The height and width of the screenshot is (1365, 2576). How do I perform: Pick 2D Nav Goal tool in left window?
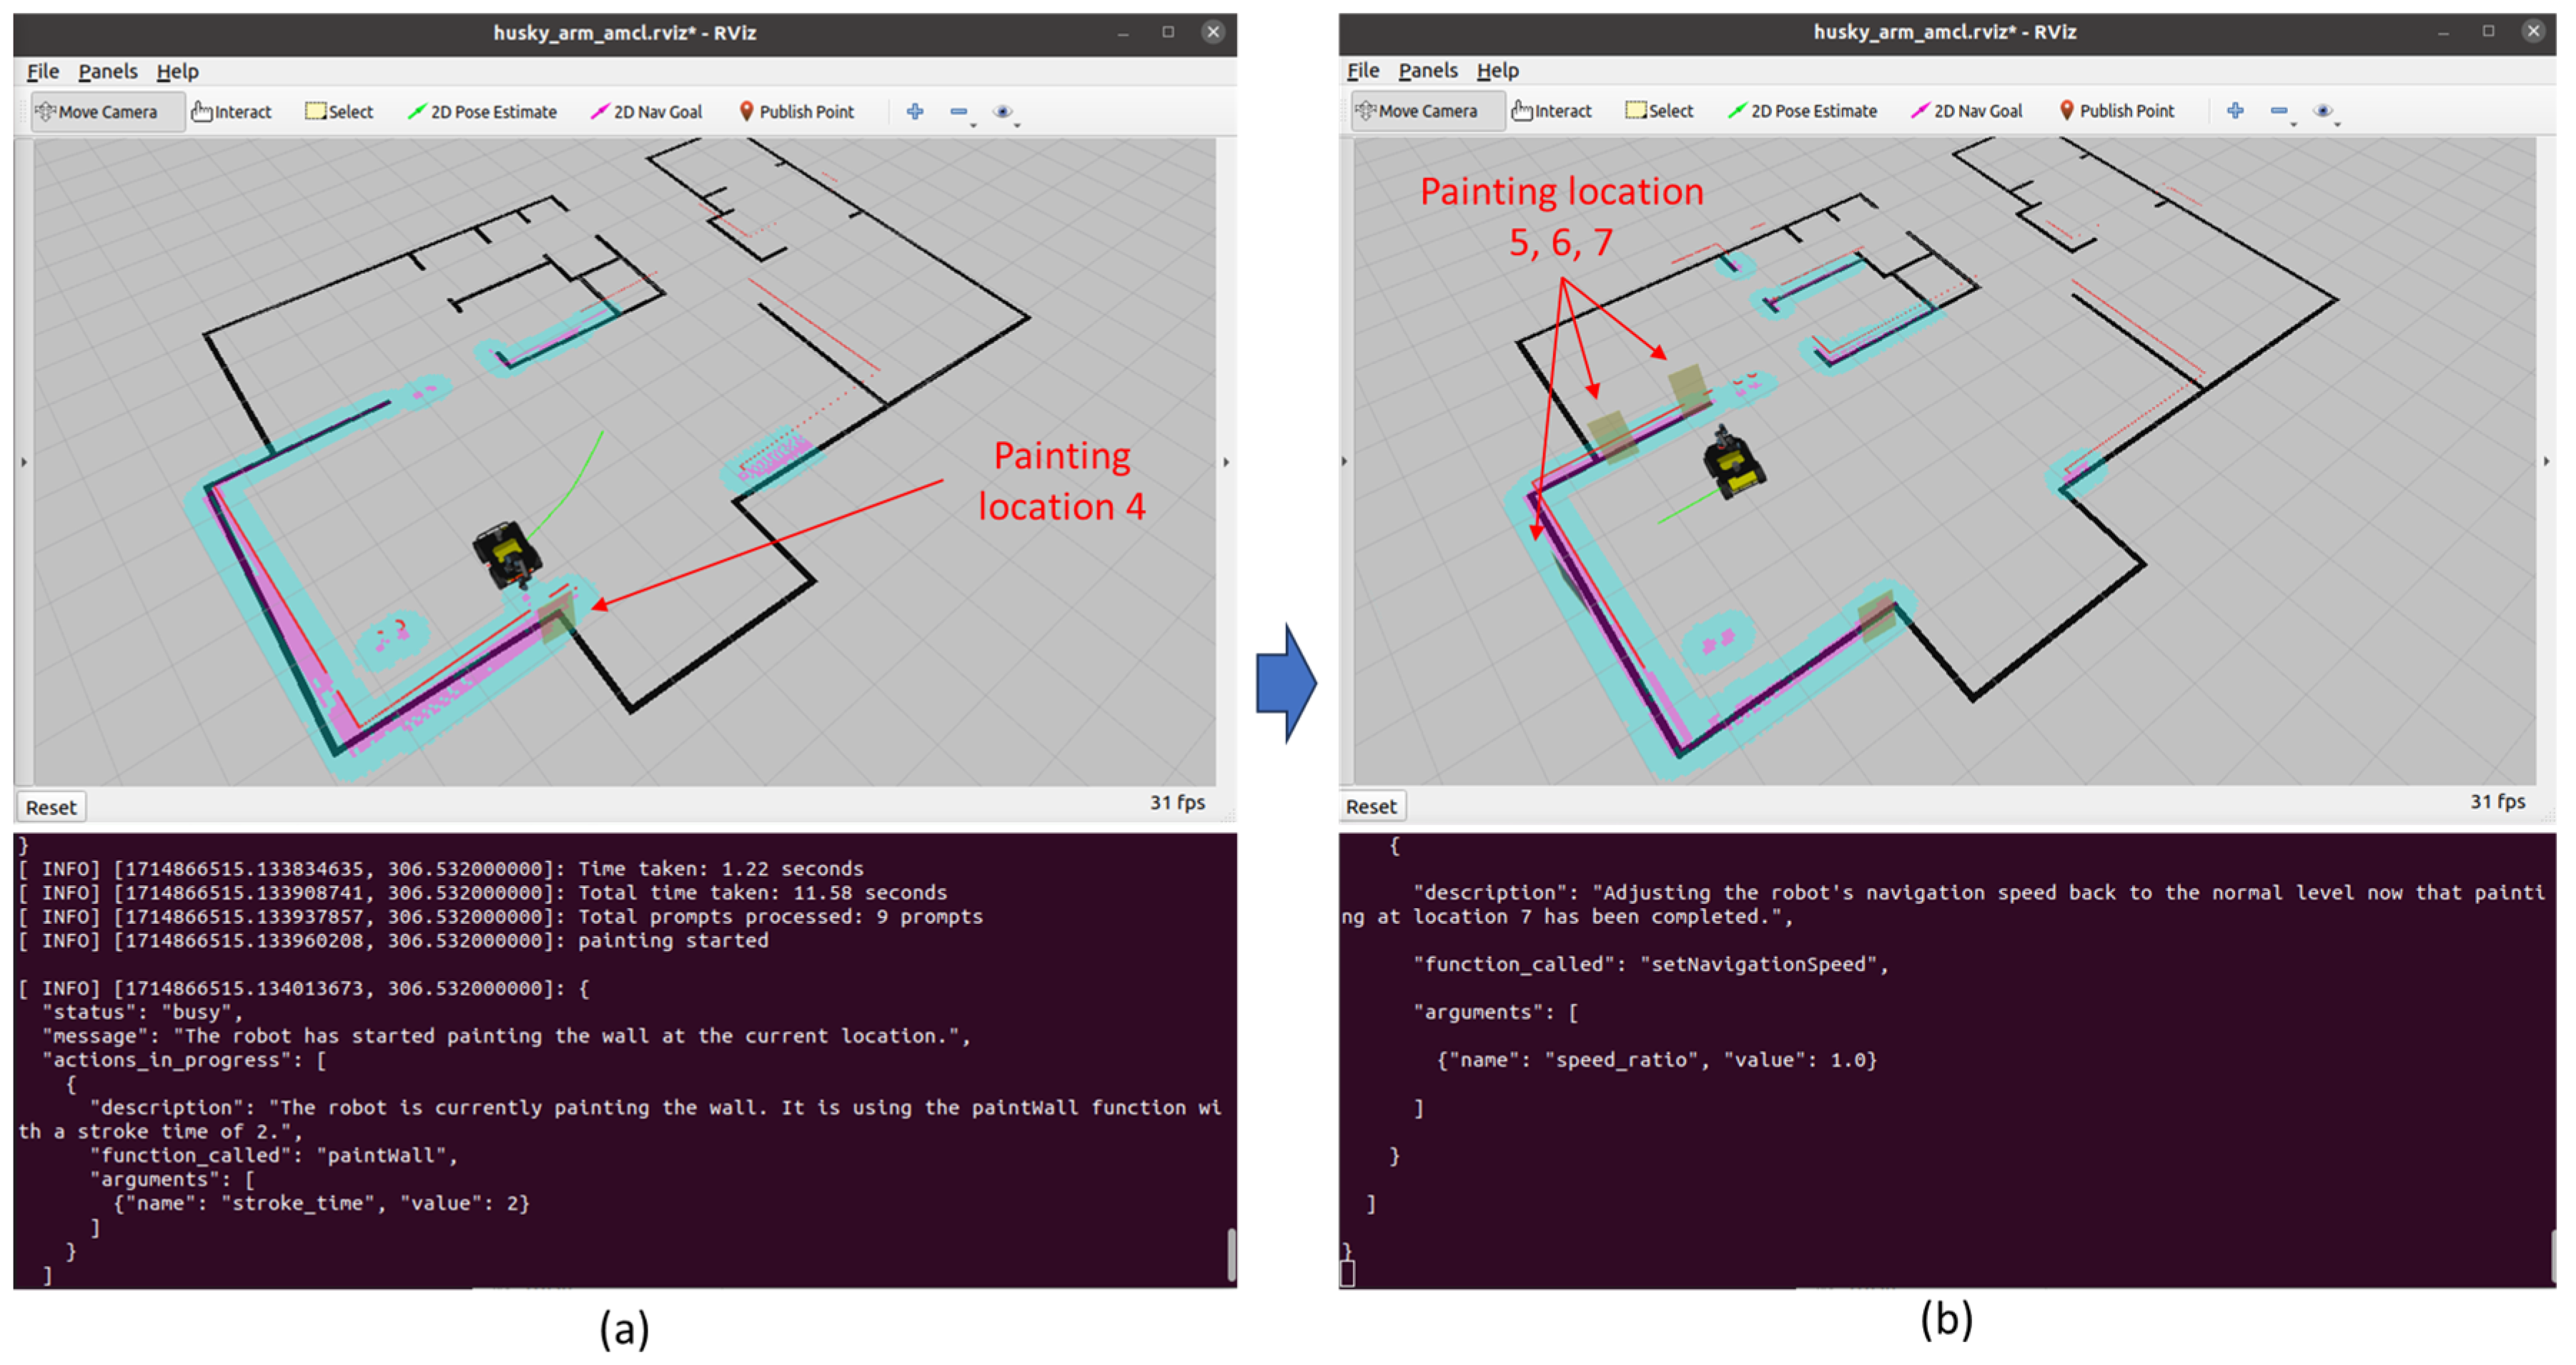pyautogui.click(x=647, y=112)
